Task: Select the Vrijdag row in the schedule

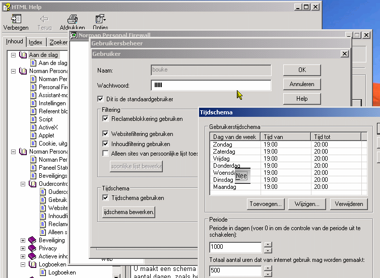Action: pyautogui.click(x=288, y=159)
